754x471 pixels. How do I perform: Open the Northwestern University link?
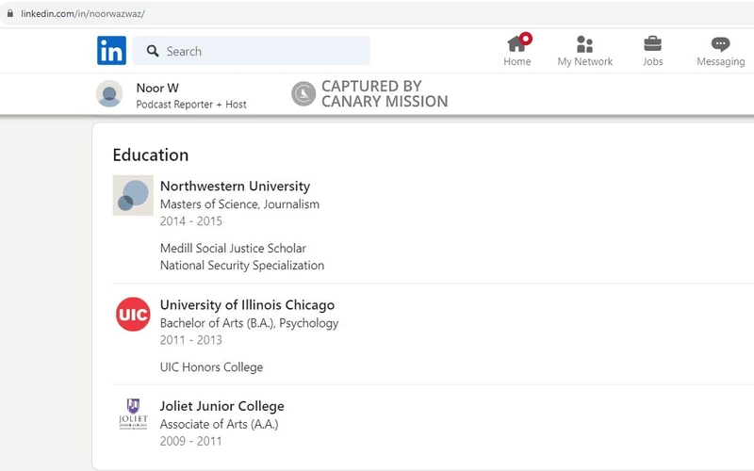point(235,186)
